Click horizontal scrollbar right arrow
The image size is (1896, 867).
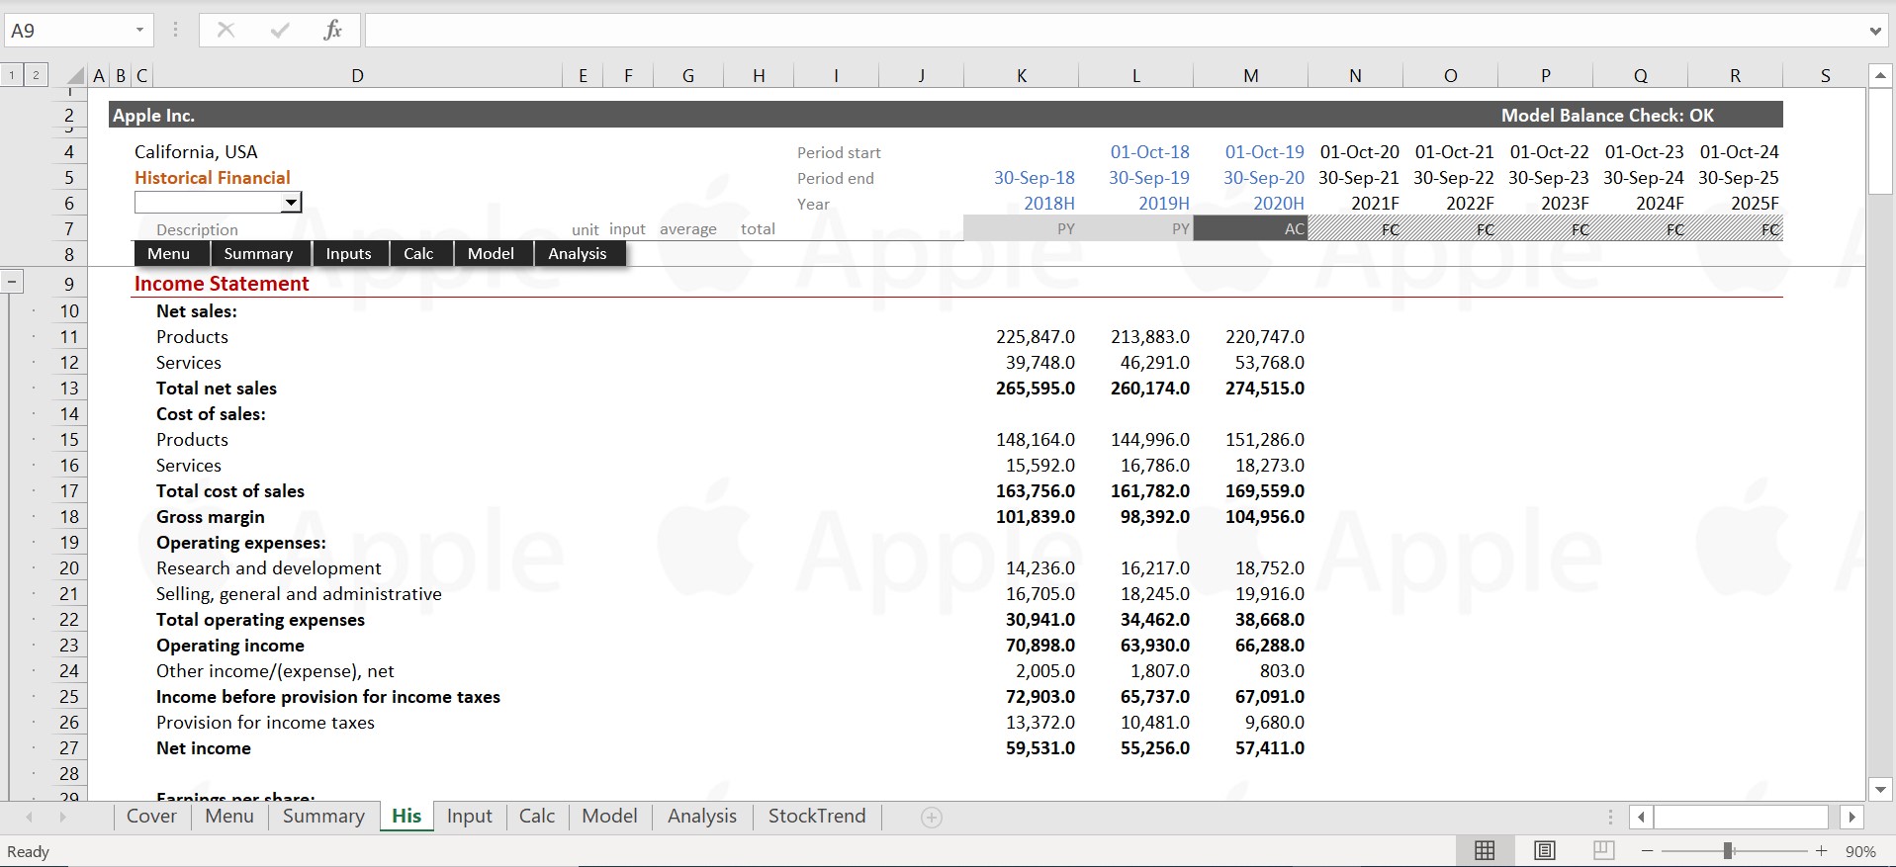click(x=1851, y=818)
